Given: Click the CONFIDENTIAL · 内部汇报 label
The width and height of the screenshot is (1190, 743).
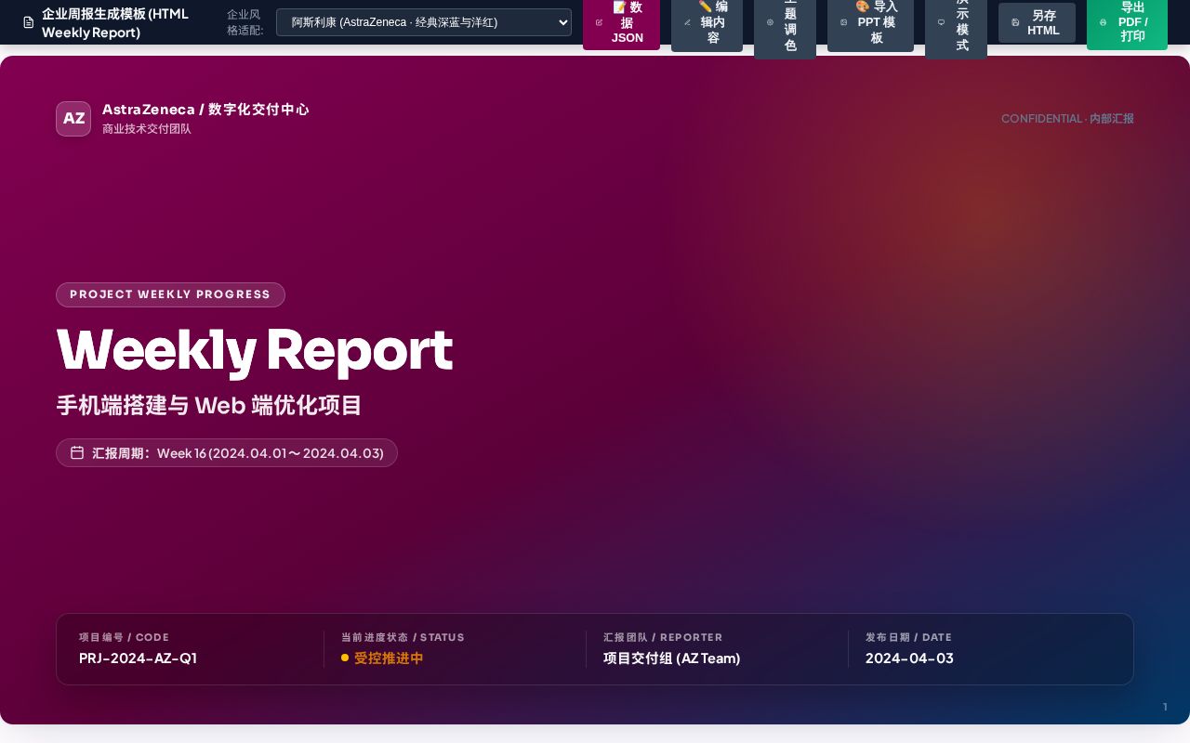Looking at the screenshot, I should (1067, 119).
